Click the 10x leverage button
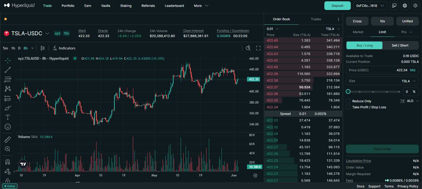Viewport: 422px width, 189px height. 382,21
